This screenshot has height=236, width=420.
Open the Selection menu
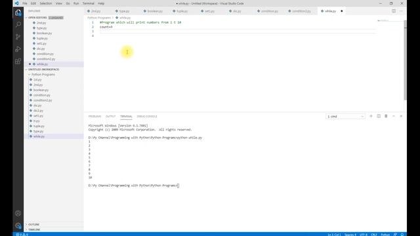click(x=46, y=3)
